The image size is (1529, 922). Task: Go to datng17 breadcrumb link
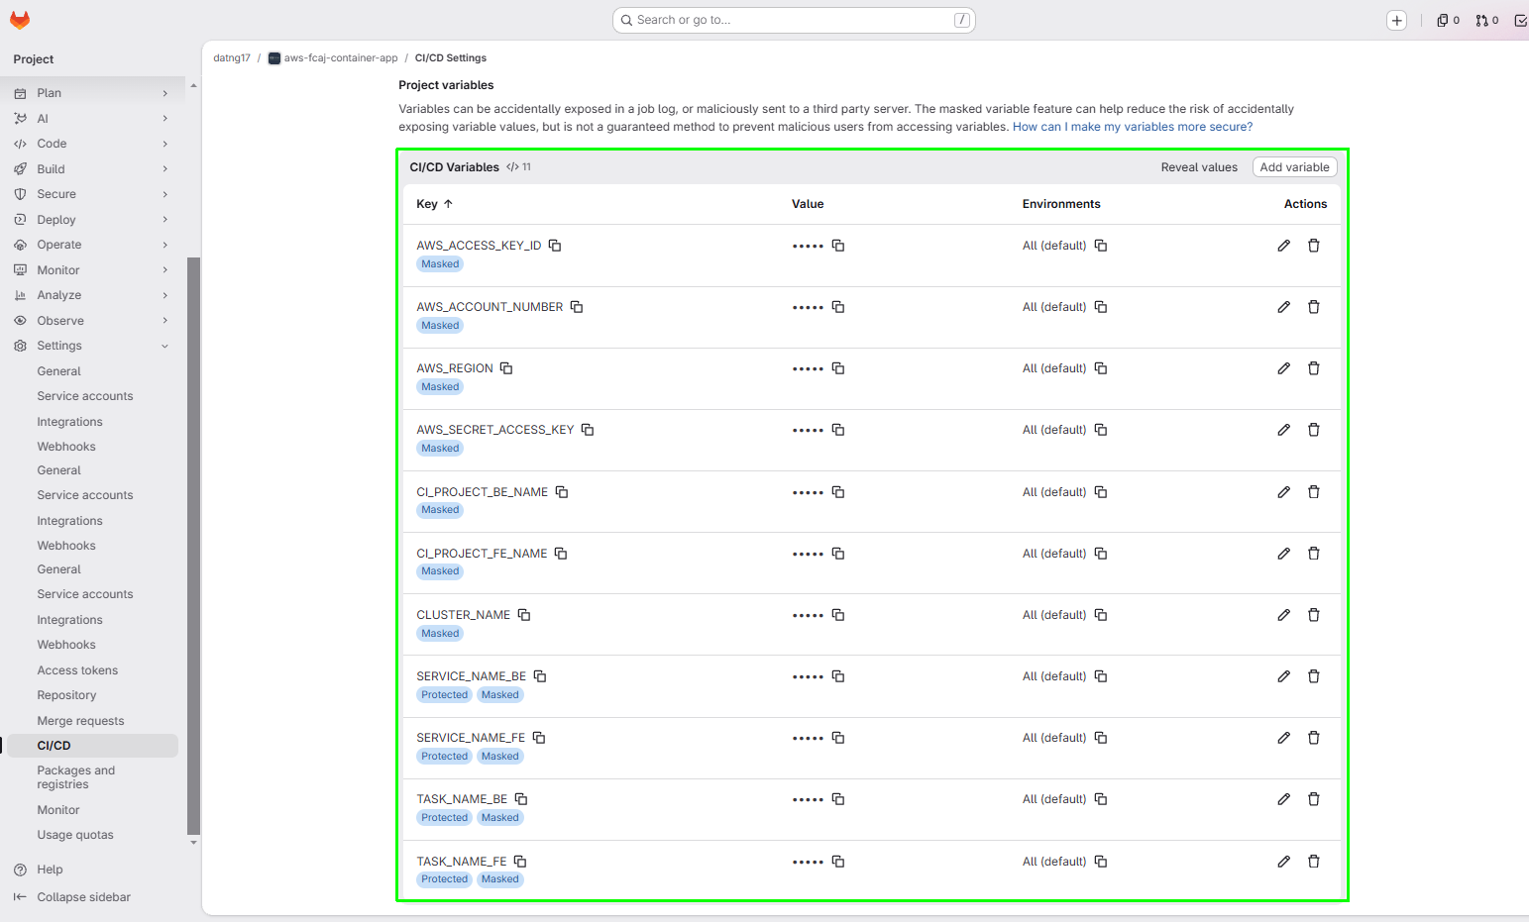point(232,58)
